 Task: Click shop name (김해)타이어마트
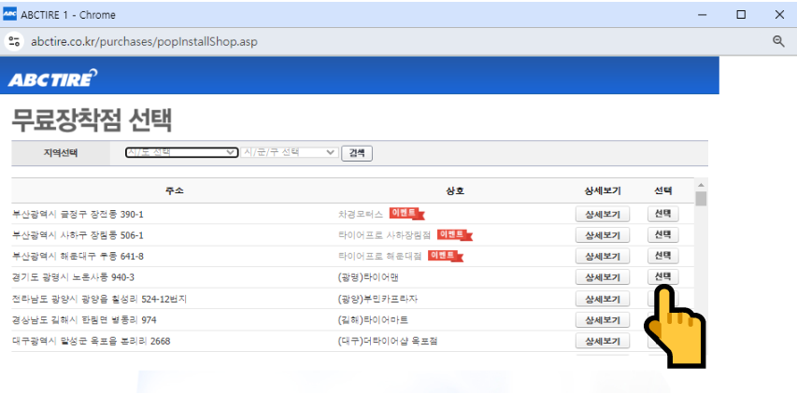(x=373, y=320)
